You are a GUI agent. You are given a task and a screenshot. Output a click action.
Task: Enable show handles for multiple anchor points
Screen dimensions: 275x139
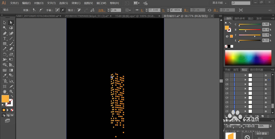pos(57,10)
